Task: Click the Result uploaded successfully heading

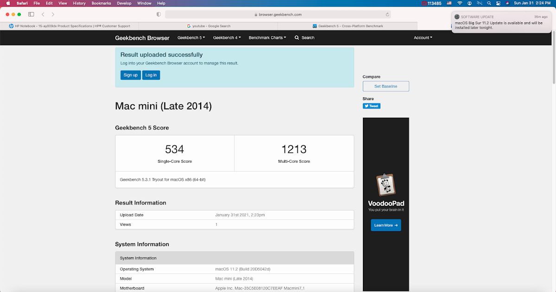Action: [162, 55]
